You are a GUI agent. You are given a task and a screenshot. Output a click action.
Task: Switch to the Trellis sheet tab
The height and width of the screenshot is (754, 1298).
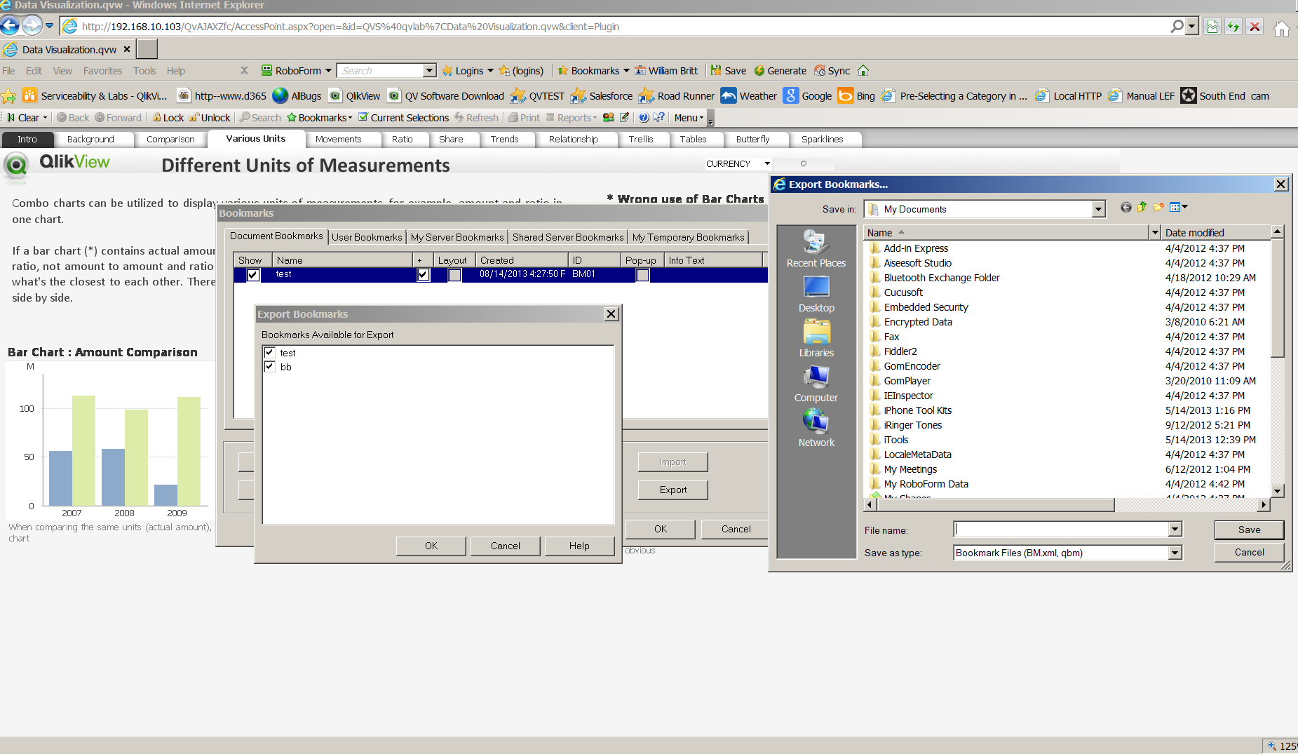tap(642, 139)
